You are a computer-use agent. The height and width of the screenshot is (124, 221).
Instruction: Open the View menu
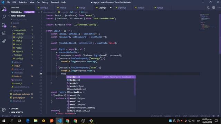click(32, 2)
